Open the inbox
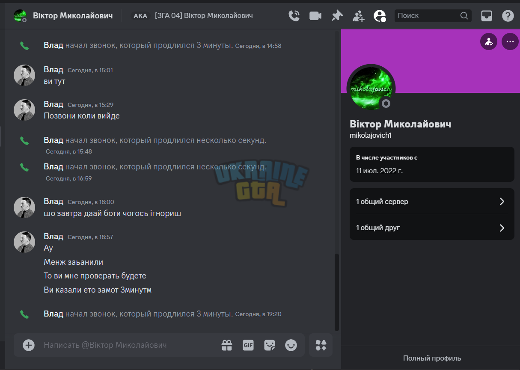 click(487, 16)
